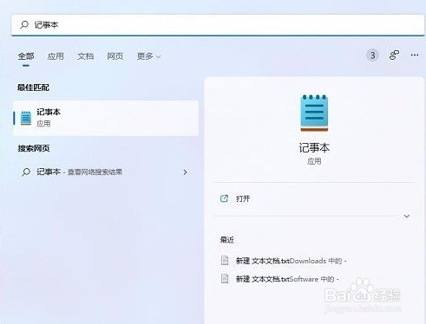Open the three-dot more options menu

coord(415,55)
